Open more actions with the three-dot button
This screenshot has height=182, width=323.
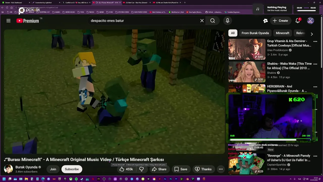221,169
